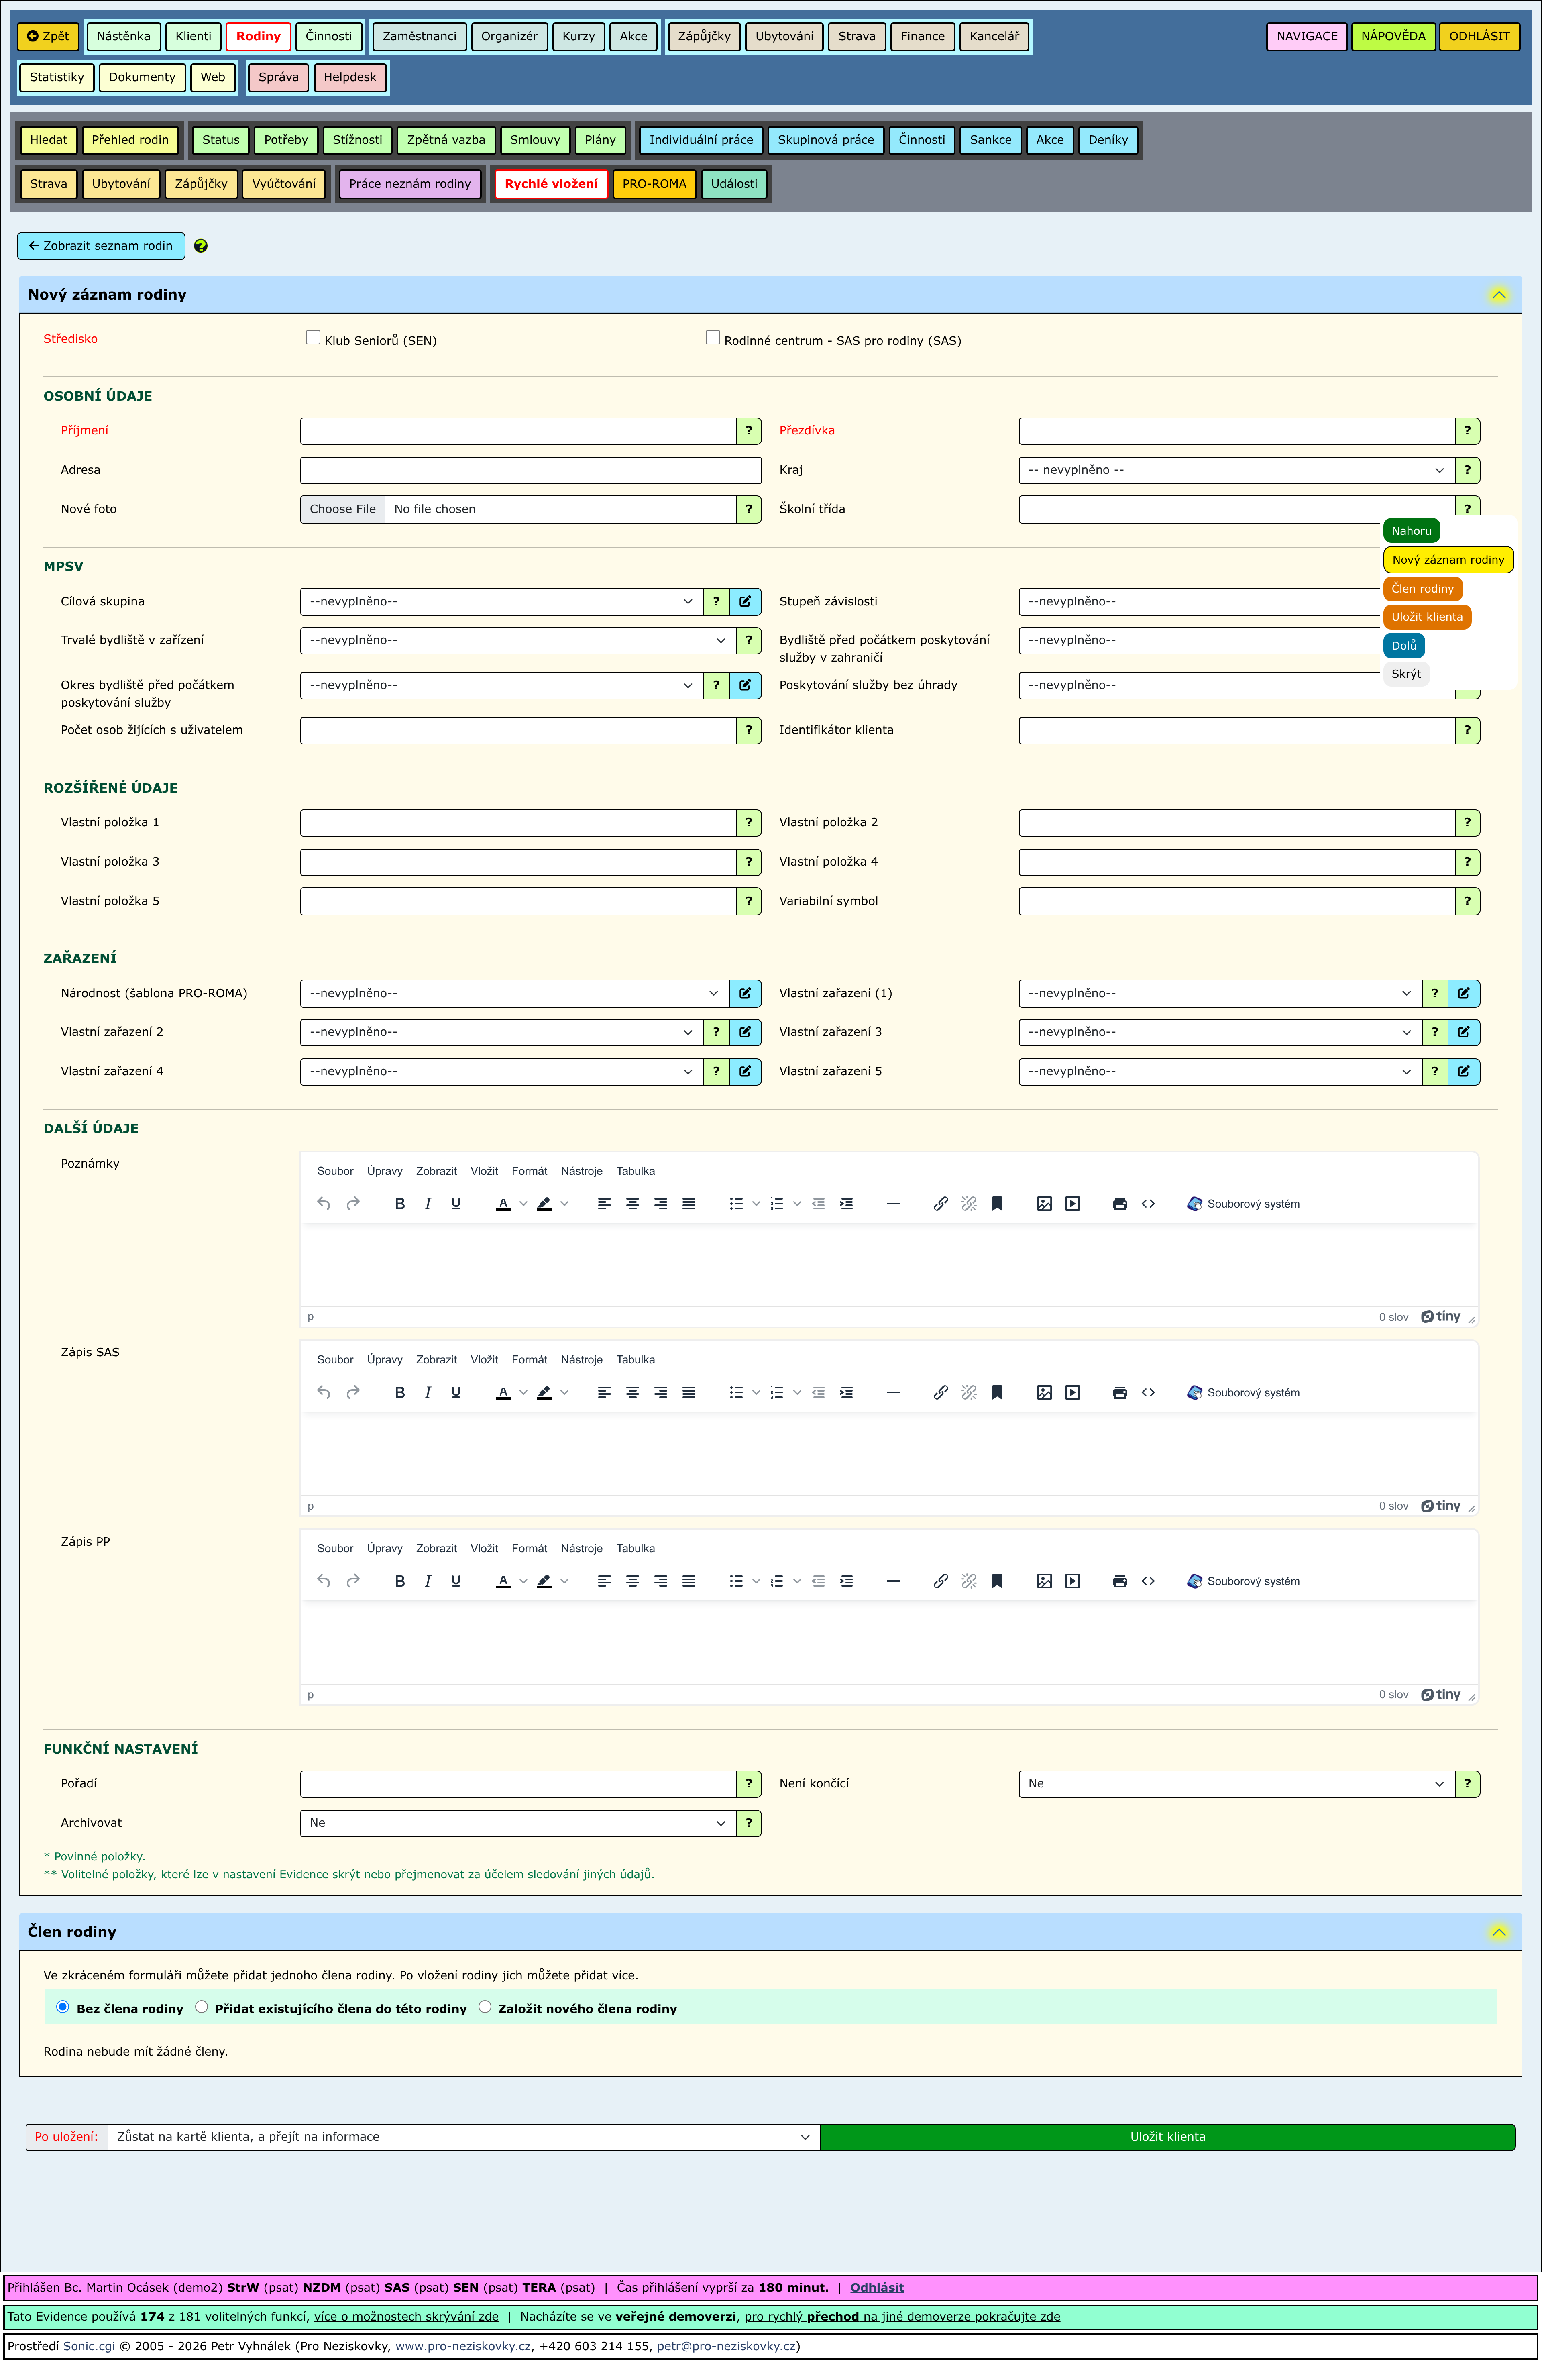This screenshot has height=2380, width=1544.
Task: Open the Kraj dropdown
Action: coord(1237,470)
